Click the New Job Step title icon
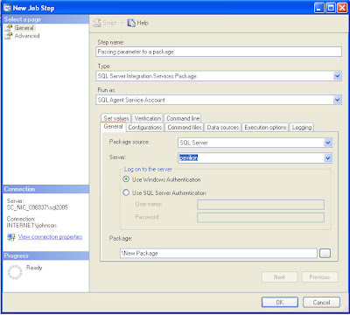Viewport: 350px width, 315px height. click(7, 8)
